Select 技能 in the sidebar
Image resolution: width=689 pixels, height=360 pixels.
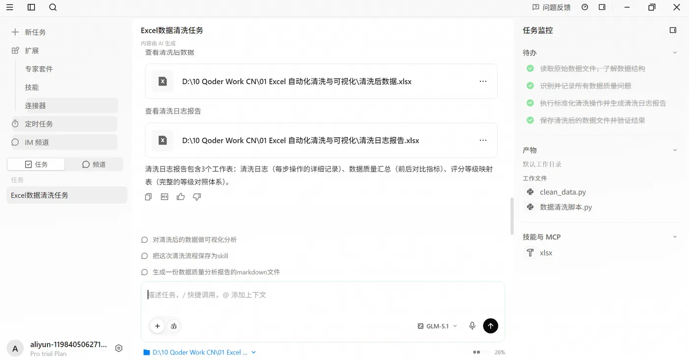32,87
